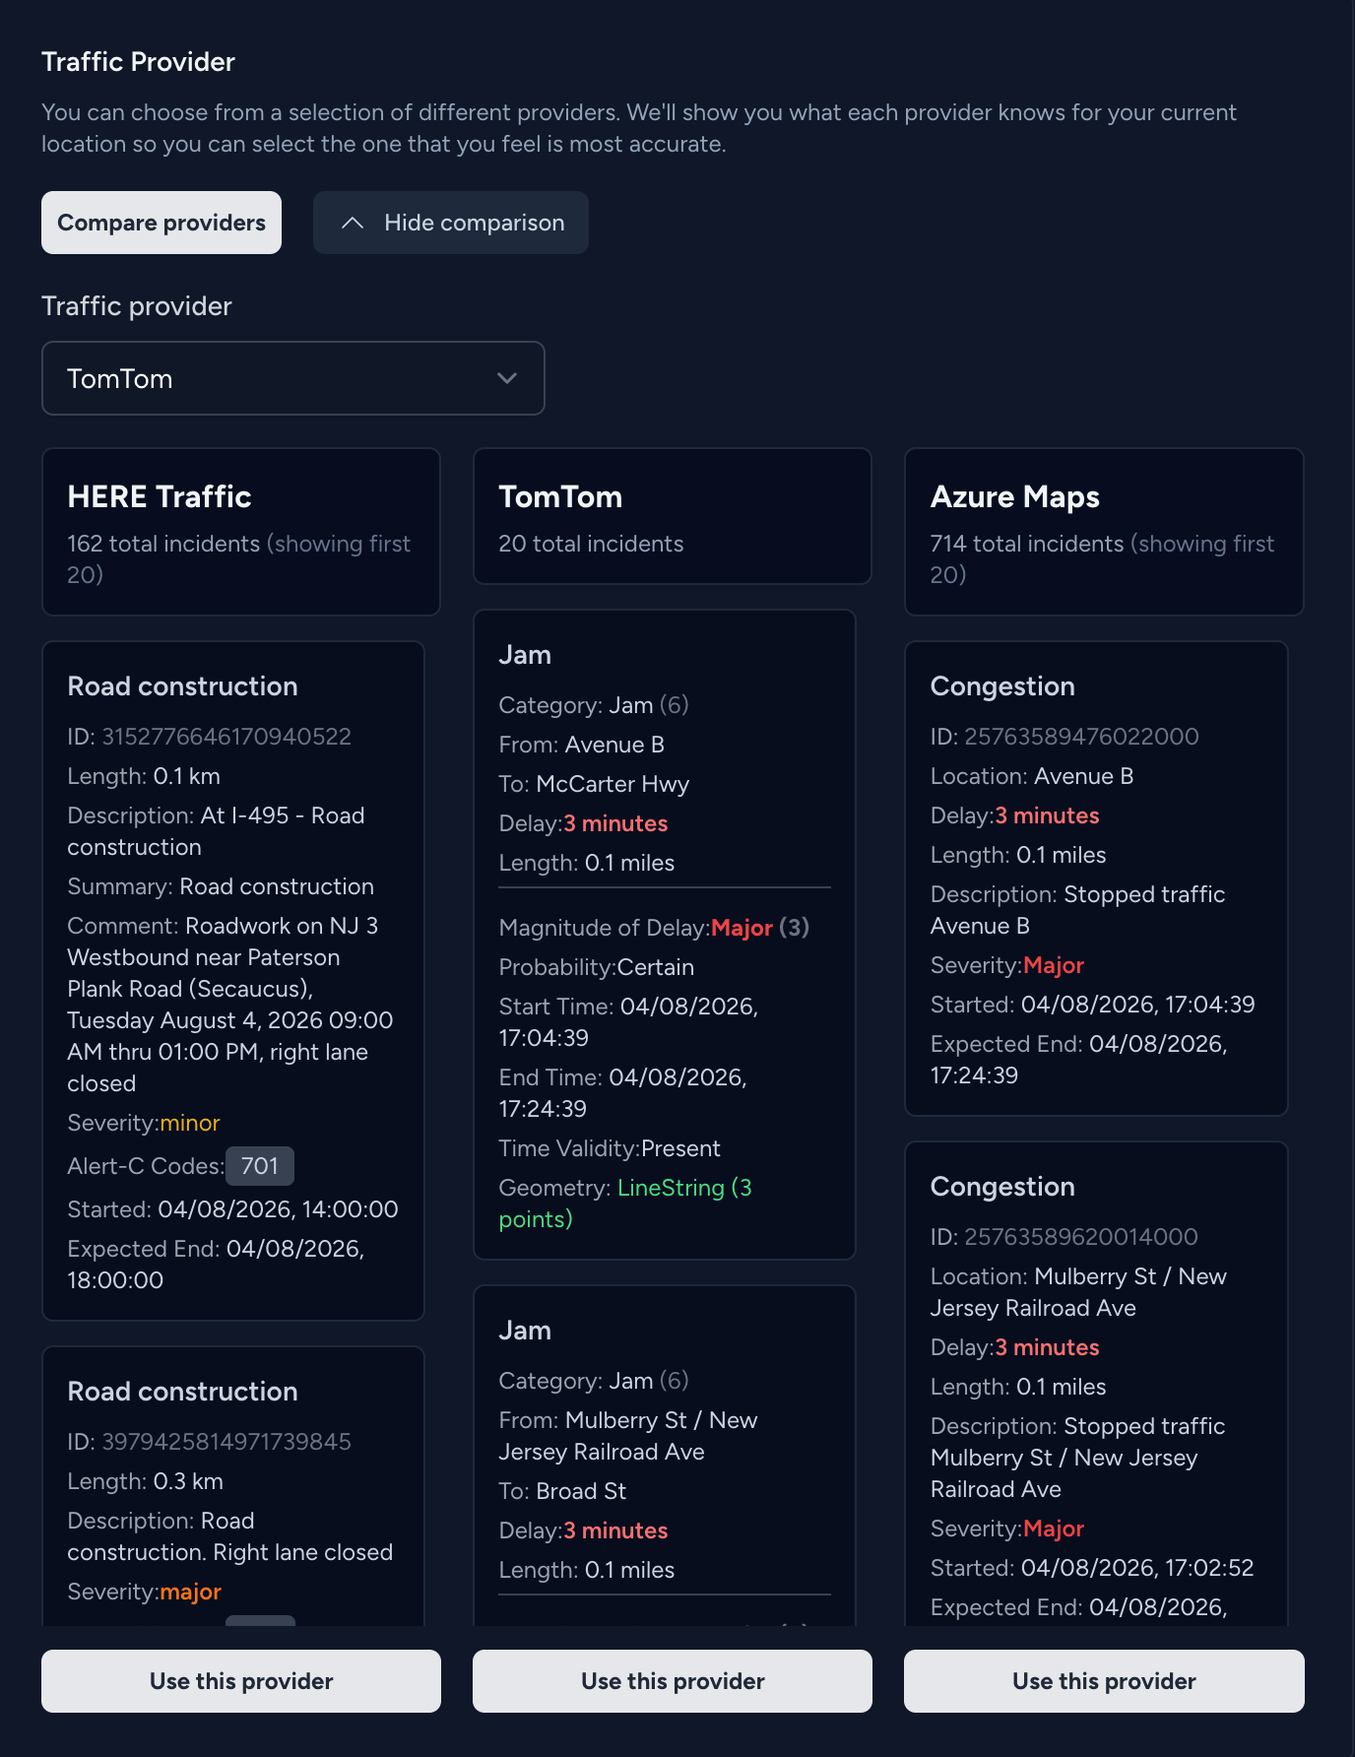Click the dropdown arrow in the provider select
Screen dimensions: 1355x1757
[507, 378]
